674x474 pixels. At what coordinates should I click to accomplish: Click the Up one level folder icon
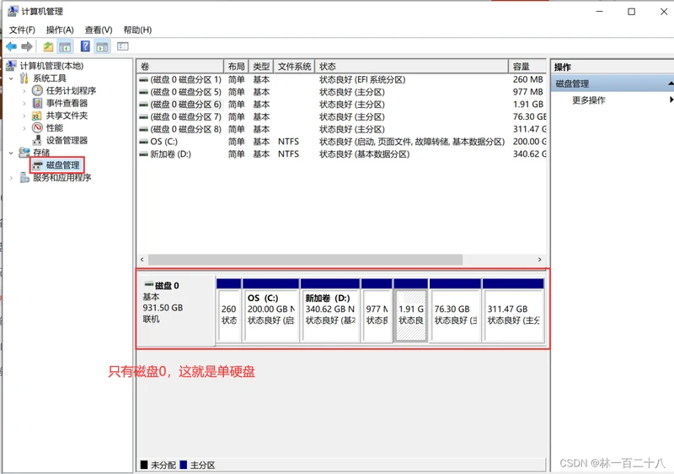coord(48,46)
